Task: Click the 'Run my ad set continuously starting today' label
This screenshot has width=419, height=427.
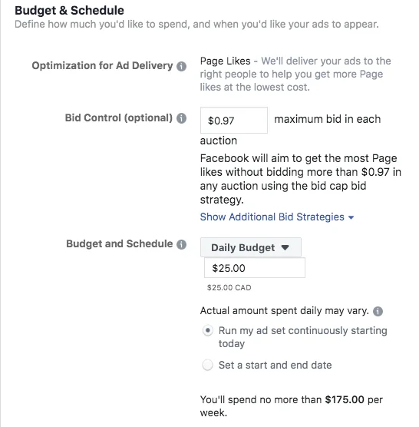Action: [302, 337]
